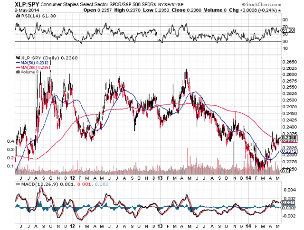Click the red 0.001 MACD signal value in legend
This screenshot has width=304, height=230.
point(84,184)
